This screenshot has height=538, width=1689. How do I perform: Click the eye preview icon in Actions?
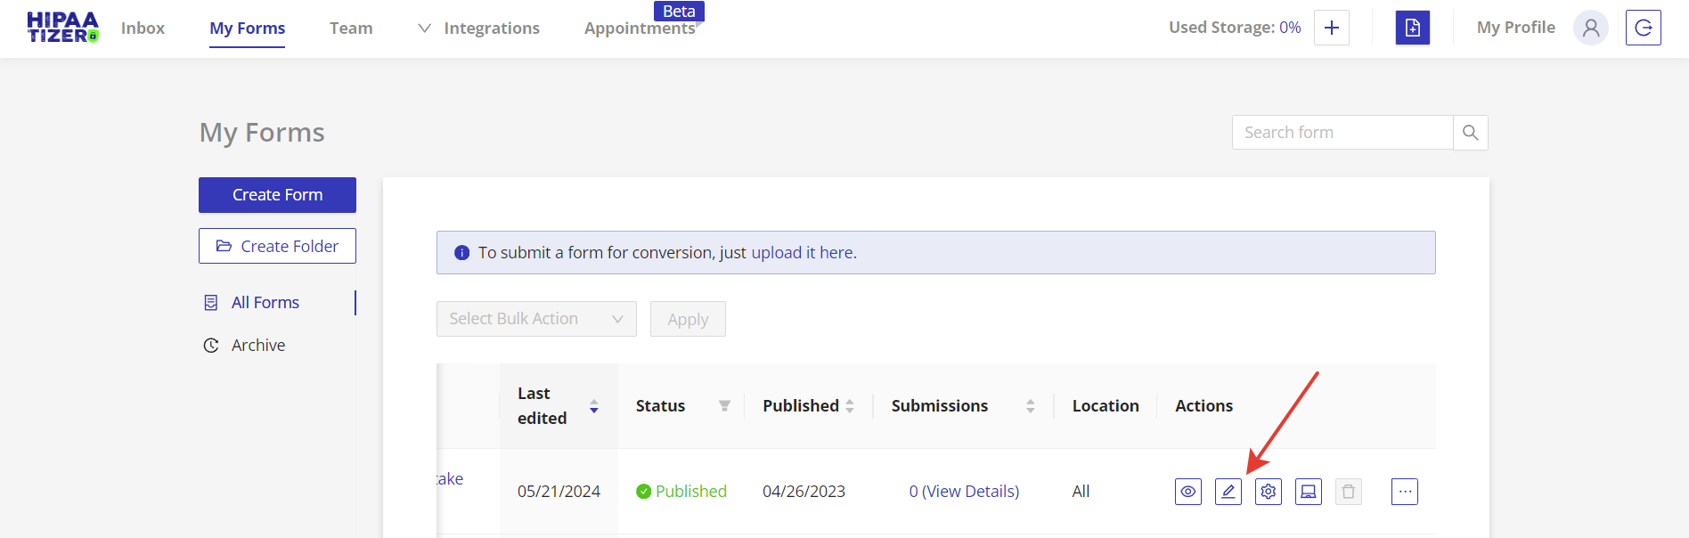[x=1187, y=492]
